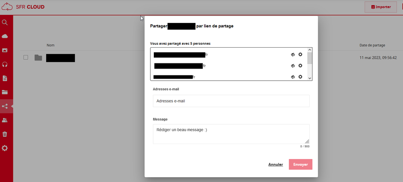Click the Annuler link
This screenshot has height=182, width=403.
coord(275,165)
